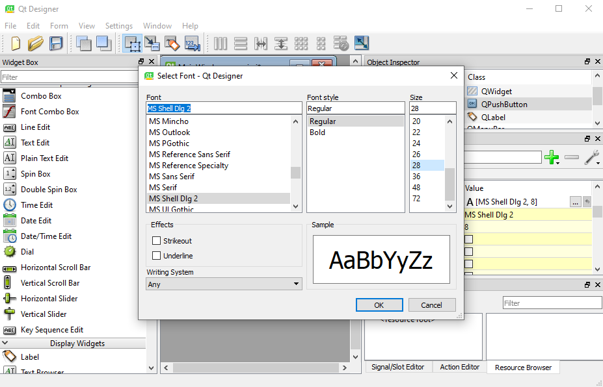Click the Size input field
603x387 pixels.
(433, 108)
